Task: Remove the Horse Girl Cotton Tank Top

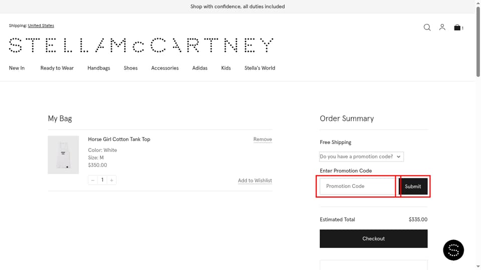Action: [263, 139]
